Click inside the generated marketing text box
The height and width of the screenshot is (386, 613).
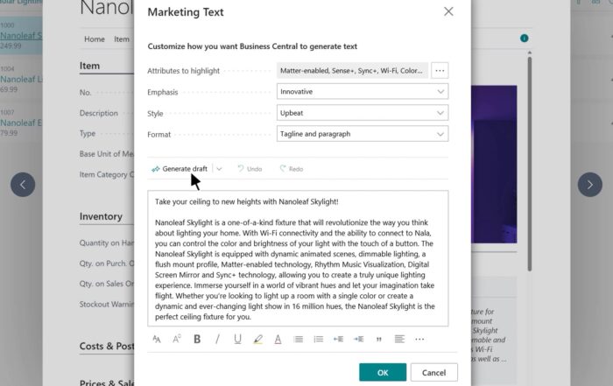298,258
